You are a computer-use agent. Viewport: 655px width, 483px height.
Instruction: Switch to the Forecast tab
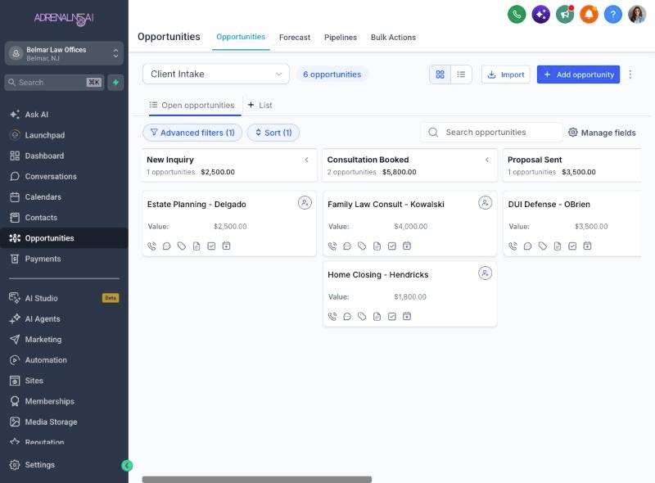[x=295, y=37]
